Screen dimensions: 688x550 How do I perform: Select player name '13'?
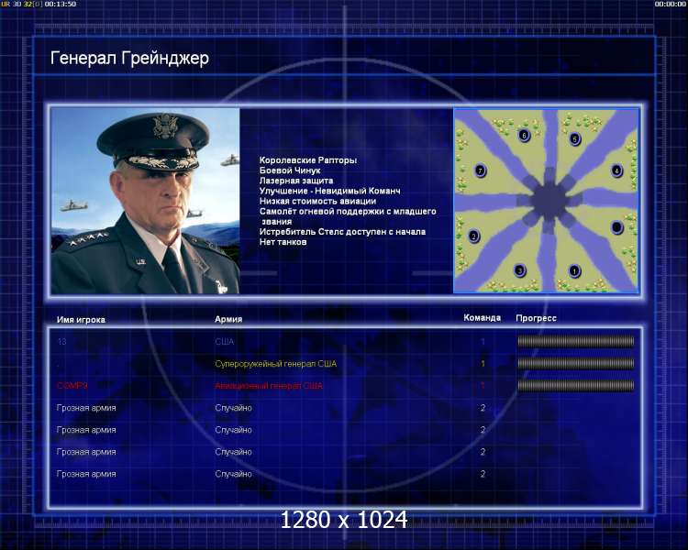pyautogui.click(x=61, y=341)
